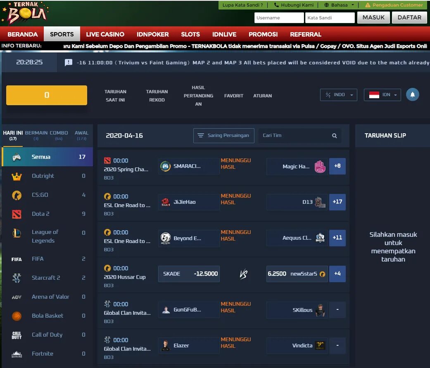Open the FAVORIT section

point(234,96)
